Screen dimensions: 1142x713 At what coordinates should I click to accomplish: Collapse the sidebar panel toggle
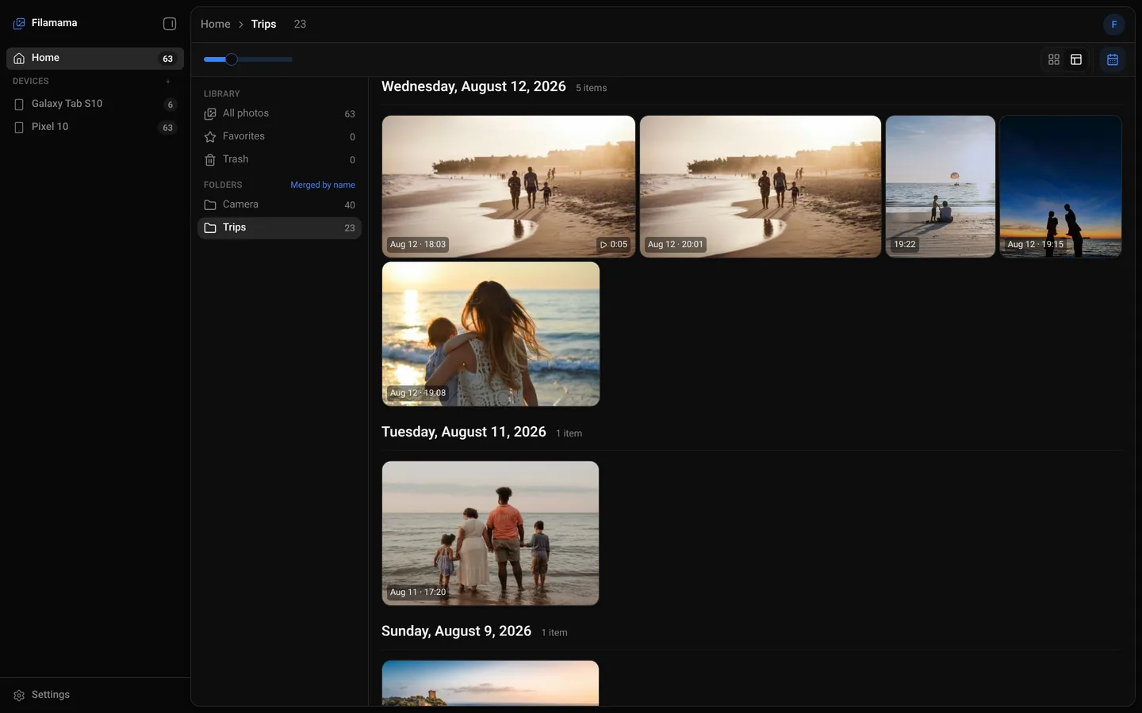[170, 24]
